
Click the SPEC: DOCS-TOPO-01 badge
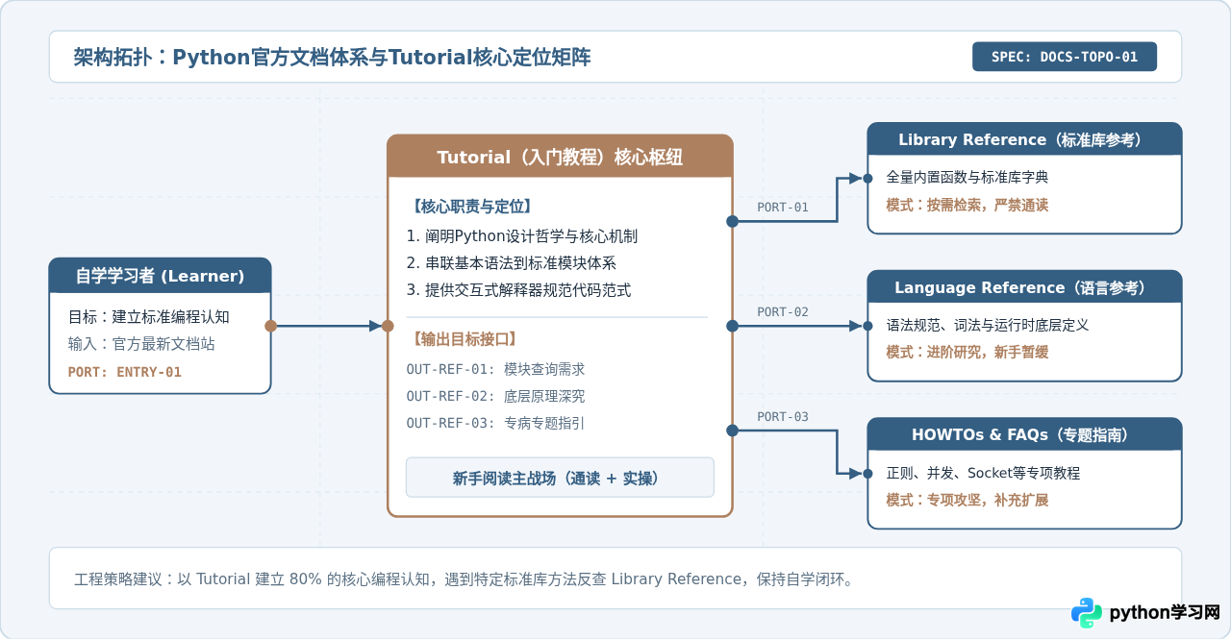1065,57
